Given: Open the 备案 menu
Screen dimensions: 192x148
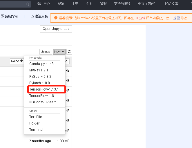Looking at the screenshot, I should 103,3.
